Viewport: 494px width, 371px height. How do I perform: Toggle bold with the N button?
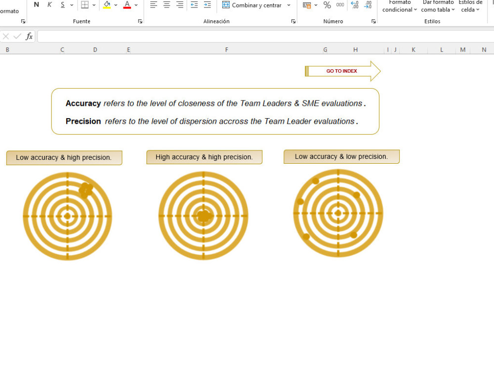(x=37, y=5)
